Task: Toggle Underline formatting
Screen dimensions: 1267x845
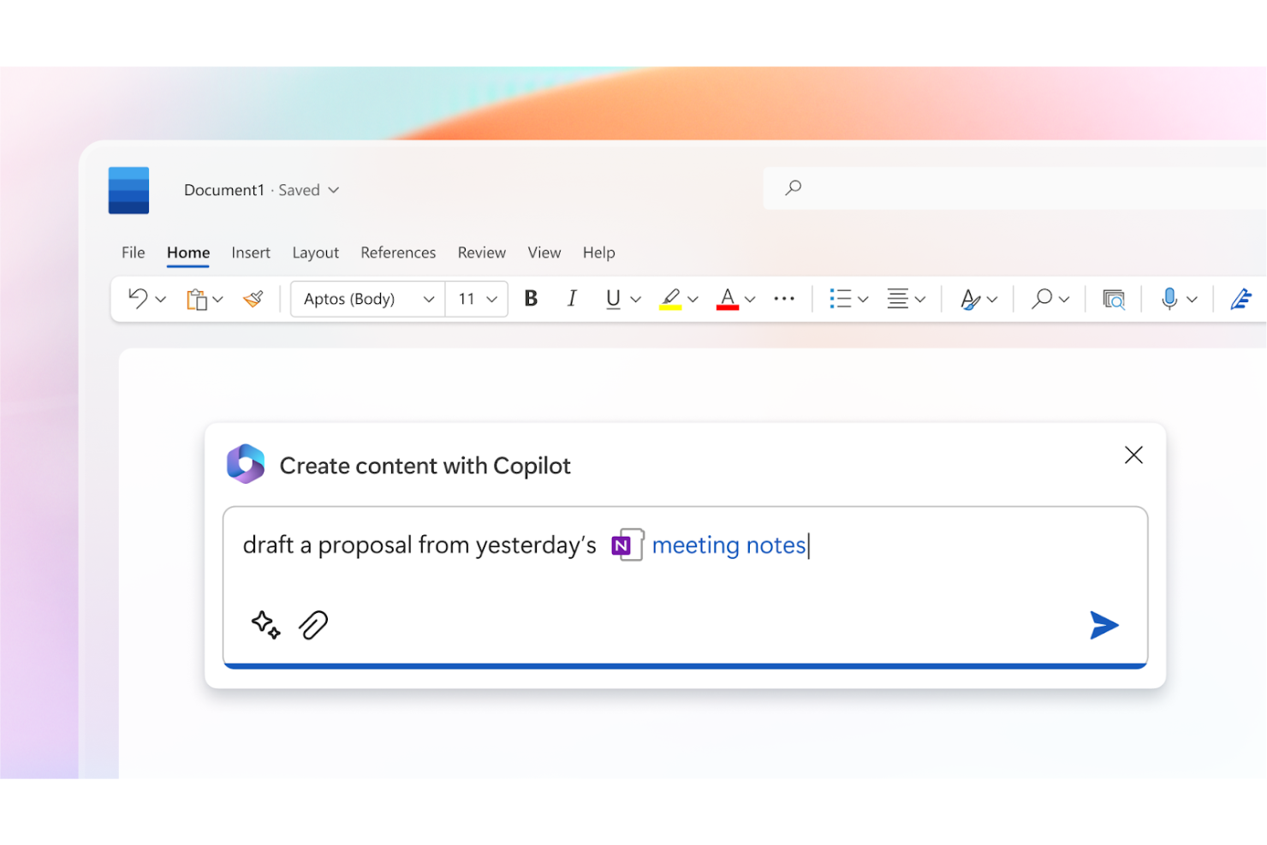Action: (x=613, y=299)
